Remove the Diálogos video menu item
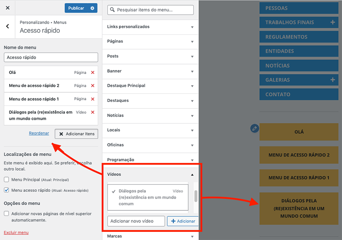 [93, 112]
